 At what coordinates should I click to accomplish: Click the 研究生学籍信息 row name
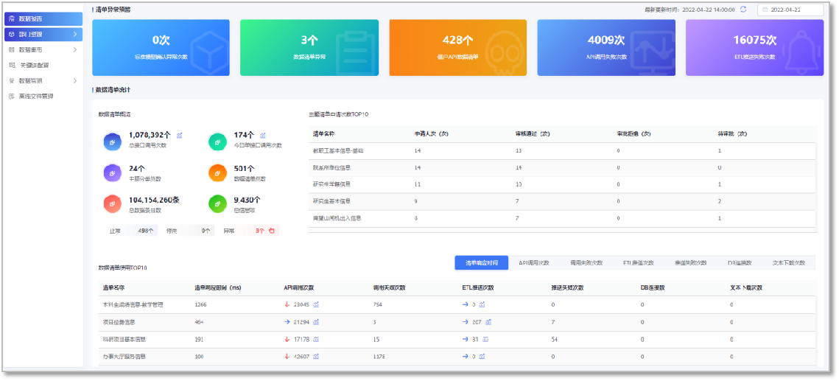pyautogui.click(x=331, y=184)
